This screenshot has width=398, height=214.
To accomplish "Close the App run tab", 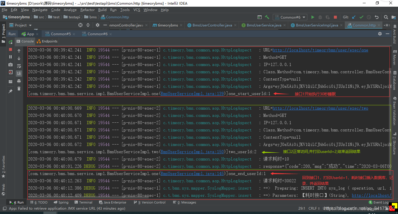I will pos(37,34).
